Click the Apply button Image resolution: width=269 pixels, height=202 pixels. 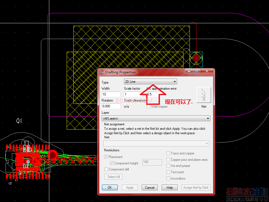tap(130, 188)
